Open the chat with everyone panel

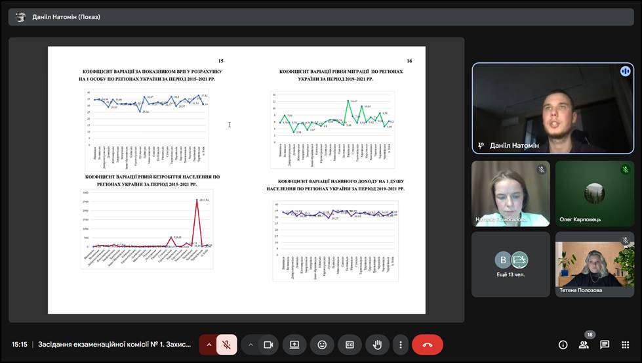[605, 345]
